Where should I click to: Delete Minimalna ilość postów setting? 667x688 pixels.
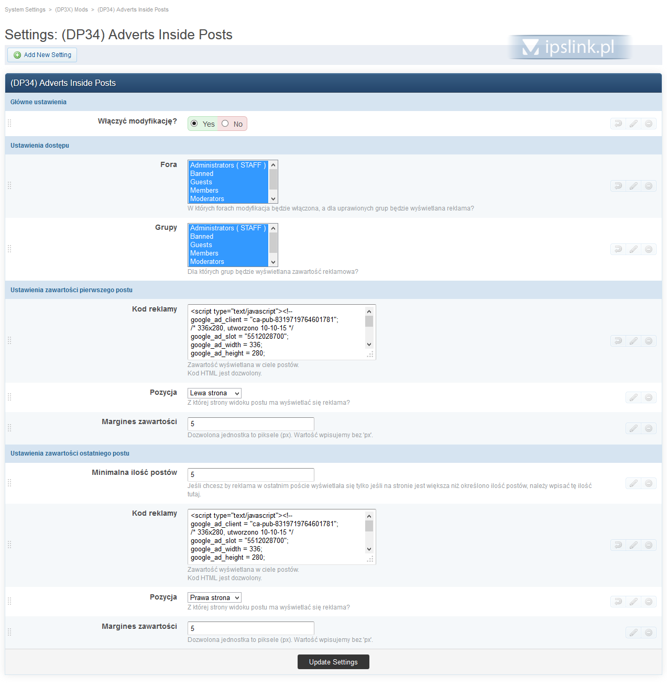click(649, 483)
